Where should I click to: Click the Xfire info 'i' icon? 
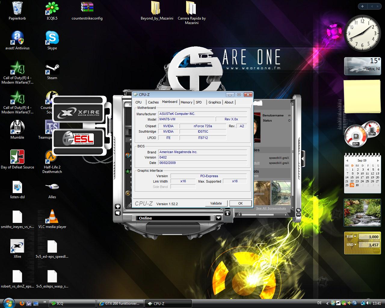228,213
